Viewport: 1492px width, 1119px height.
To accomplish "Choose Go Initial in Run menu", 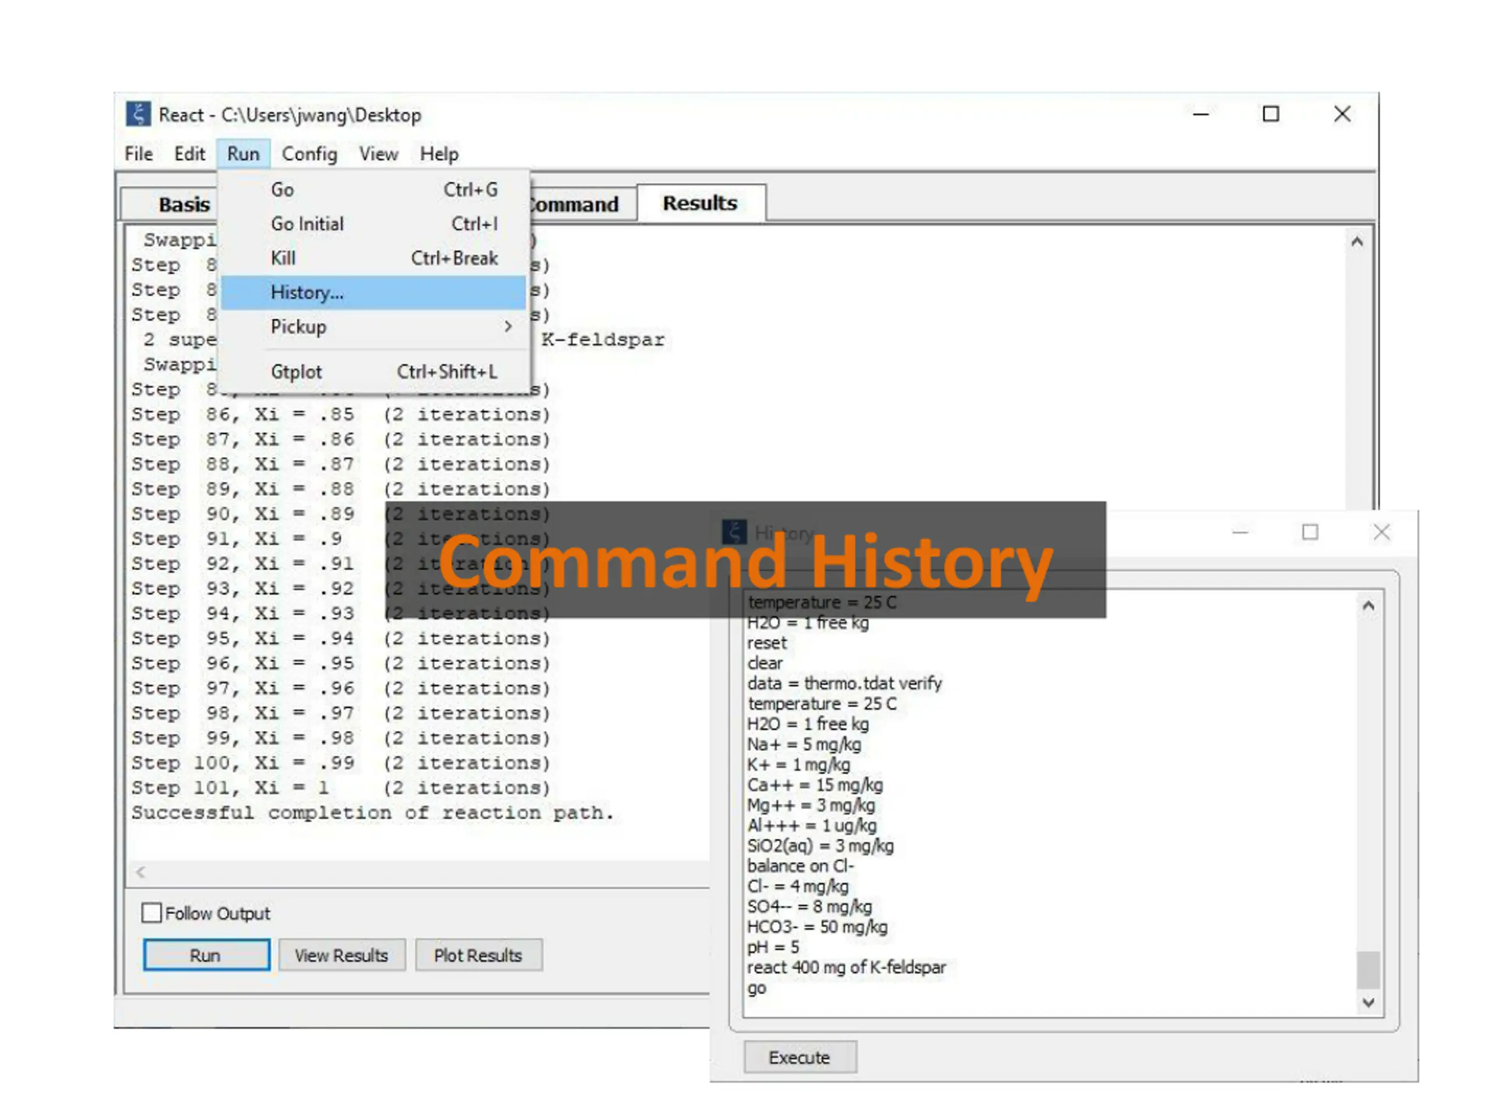I will tap(374, 224).
